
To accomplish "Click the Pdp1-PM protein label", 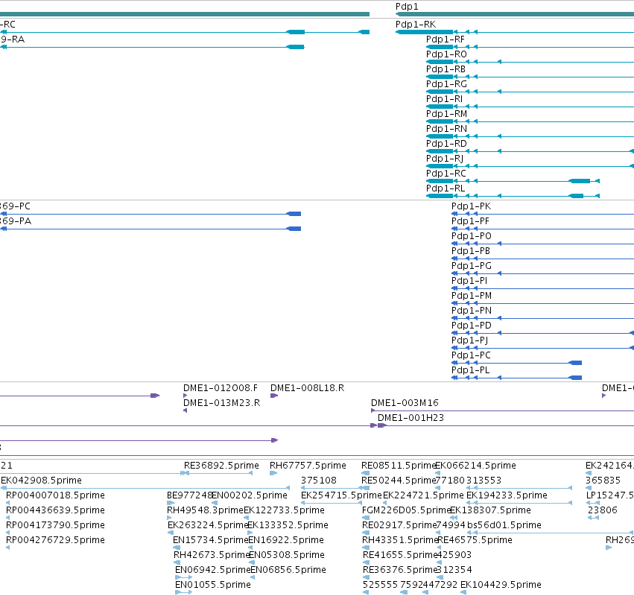I will (472, 296).
